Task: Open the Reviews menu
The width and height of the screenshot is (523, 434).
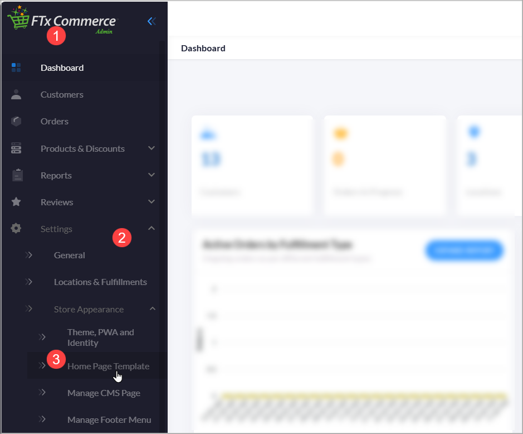Action: click(57, 202)
